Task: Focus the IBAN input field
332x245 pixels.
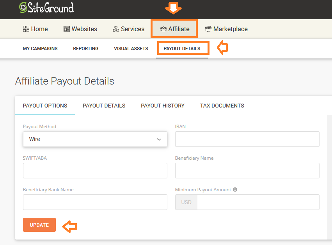Action: pyautogui.click(x=247, y=139)
